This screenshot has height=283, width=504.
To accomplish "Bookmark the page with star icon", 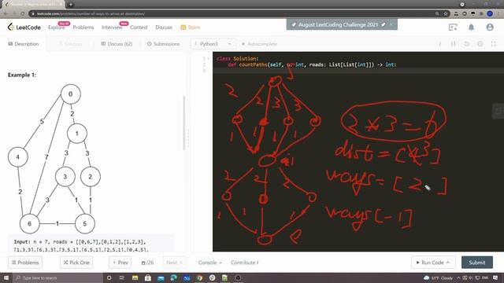I will tap(446, 14).
